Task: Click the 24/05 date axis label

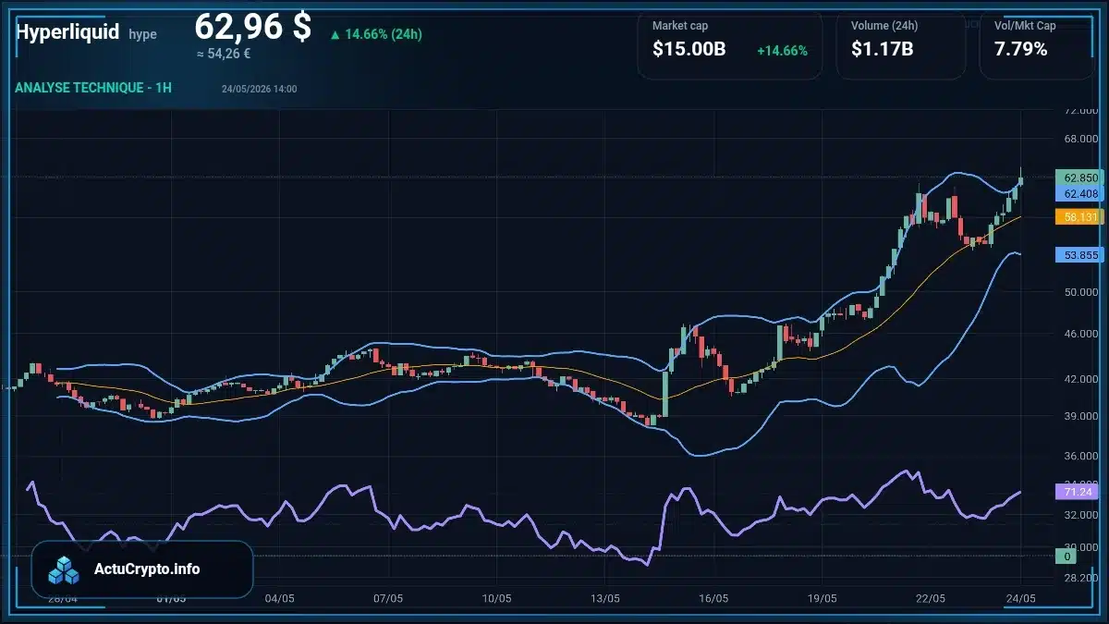Action: pos(1020,598)
